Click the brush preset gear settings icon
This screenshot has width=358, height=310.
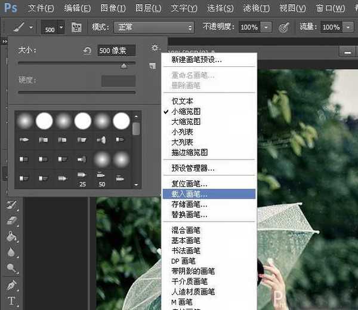155,48
